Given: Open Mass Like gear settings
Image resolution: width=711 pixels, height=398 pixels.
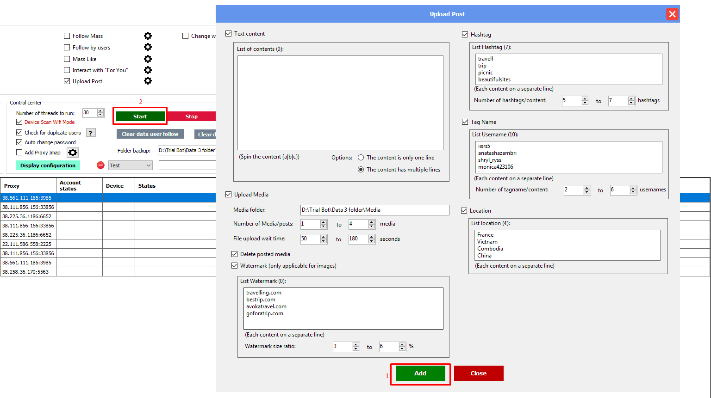Looking at the screenshot, I should [x=148, y=59].
